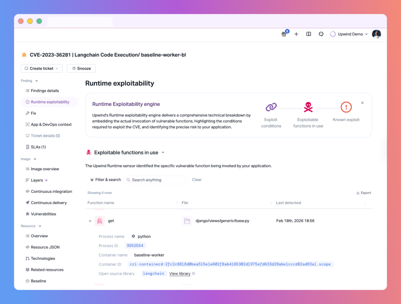401x304 pixels.
Task: Click the Exploitable functions skull icon
Action: click(x=308, y=107)
